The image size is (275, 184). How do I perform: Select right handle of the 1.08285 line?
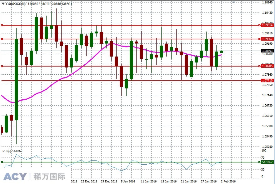259,66
